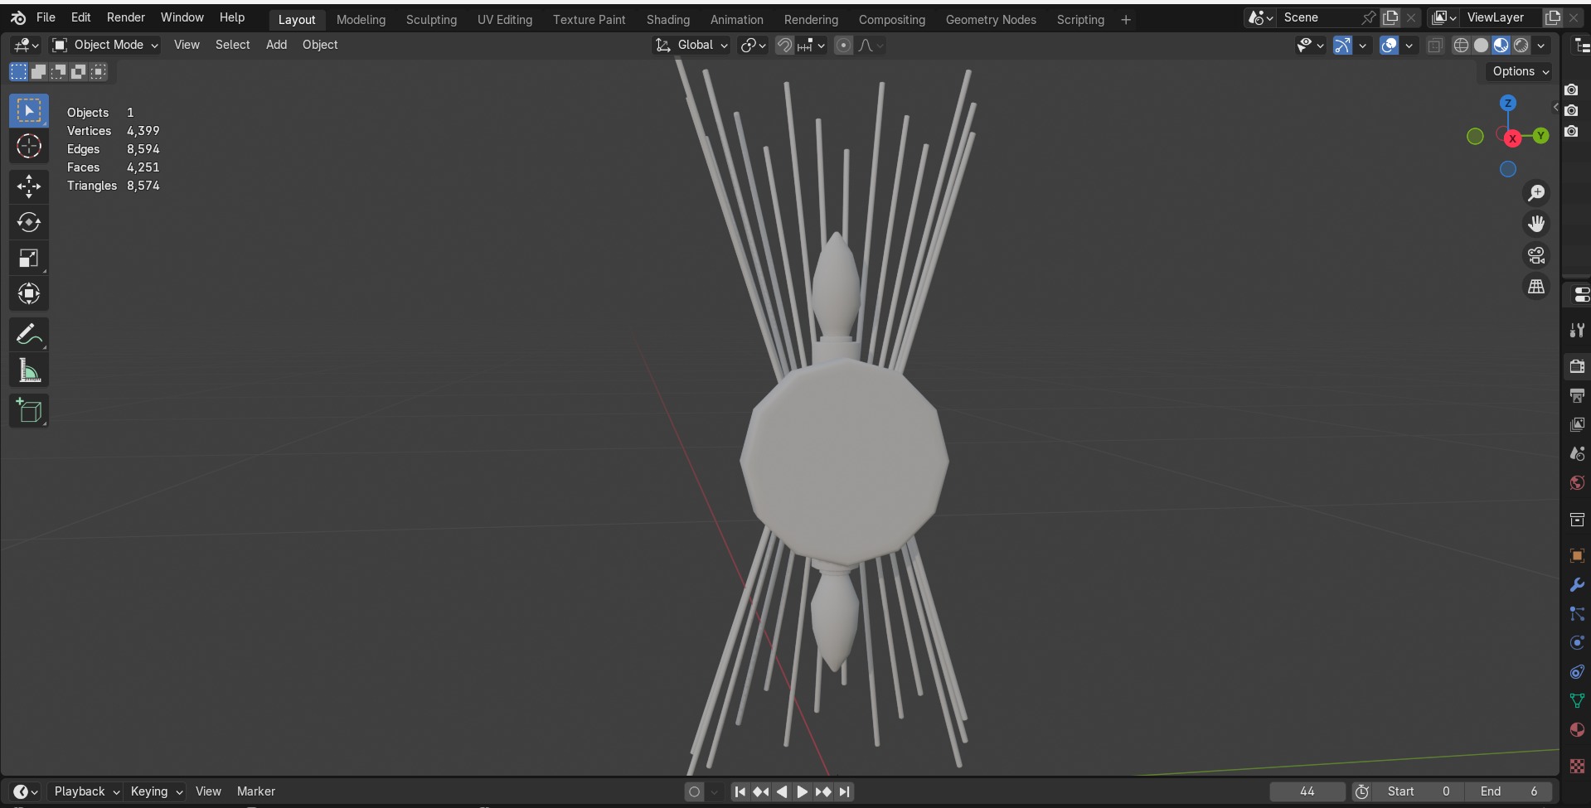Choose the Rotate tool
Viewport: 1591px width, 808px height.
click(29, 223)
